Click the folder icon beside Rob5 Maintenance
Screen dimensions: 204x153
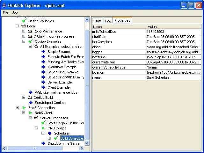pos(30,31)
